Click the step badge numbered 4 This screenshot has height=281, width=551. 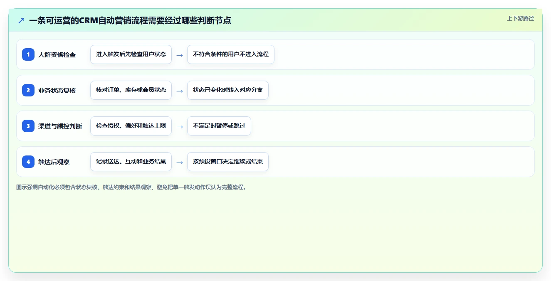tap(28, 162)
